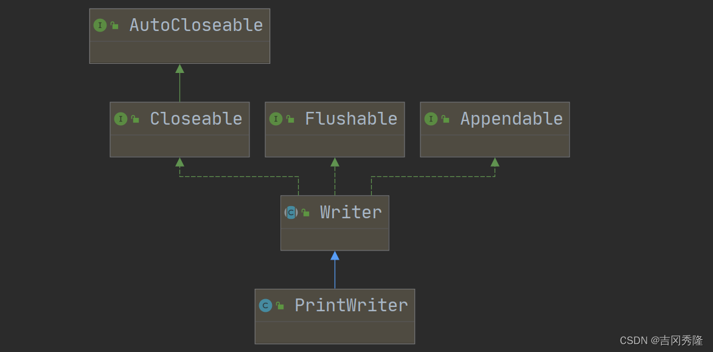713x352 pixels.
Task: Click the Flushable interface icon
Action: click(x=276, y=119)
